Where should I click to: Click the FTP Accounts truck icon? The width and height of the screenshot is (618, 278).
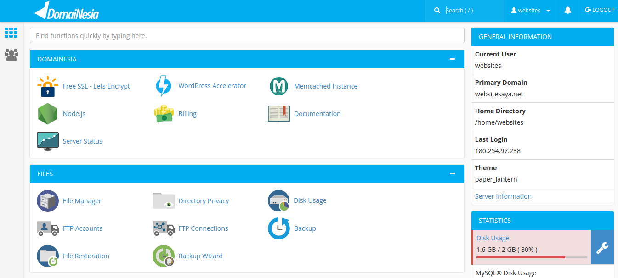click(48, 228)
